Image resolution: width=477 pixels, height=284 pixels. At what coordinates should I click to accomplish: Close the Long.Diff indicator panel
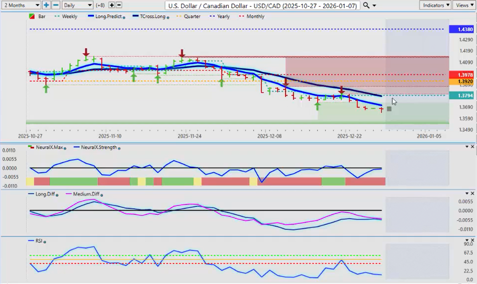pos(473,193)
